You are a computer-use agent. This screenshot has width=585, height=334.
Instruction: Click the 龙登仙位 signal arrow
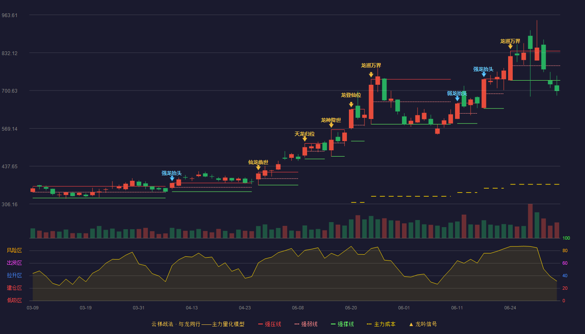click(351, 105)
